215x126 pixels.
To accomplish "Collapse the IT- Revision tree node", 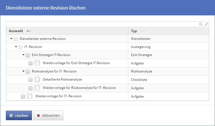I will click(x=16, y=47).
